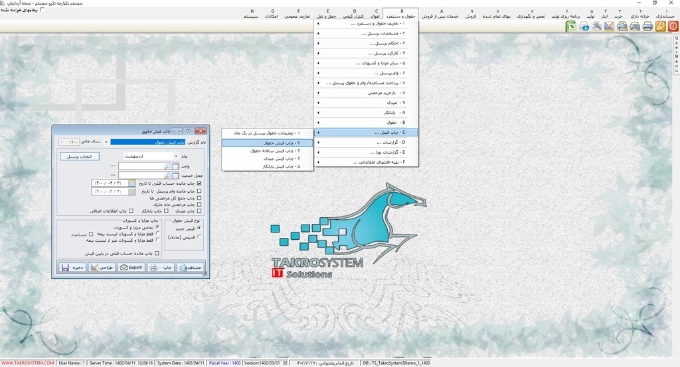Click the چاپ print button
The height and width of the screenshot is (367, 680).
(161, 268)
